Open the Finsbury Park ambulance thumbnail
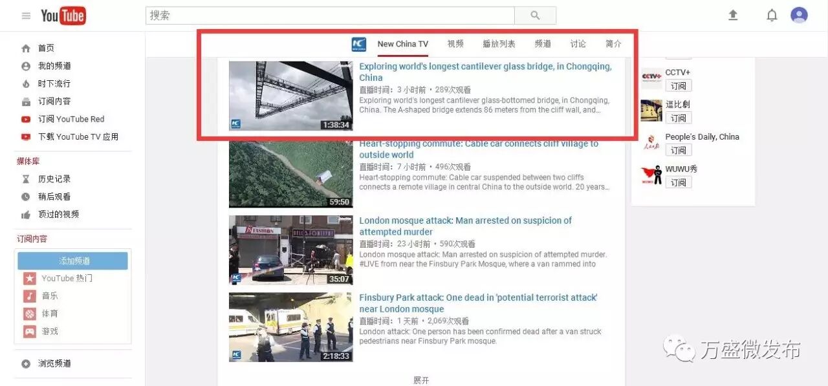This screenshot has width=828, height=386. tap(291, 327)
